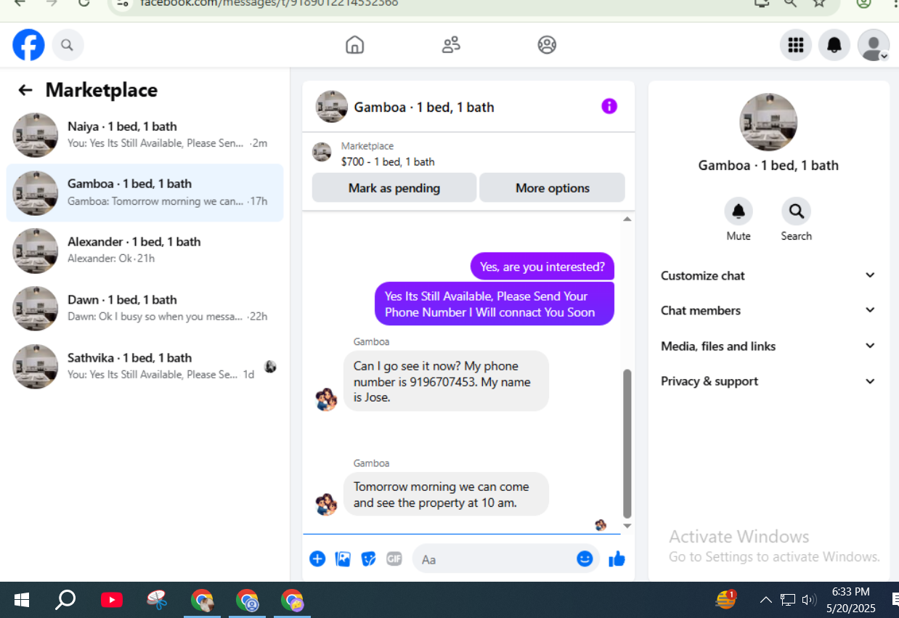Open the Dawn conversation

click(x=145, y=309)
